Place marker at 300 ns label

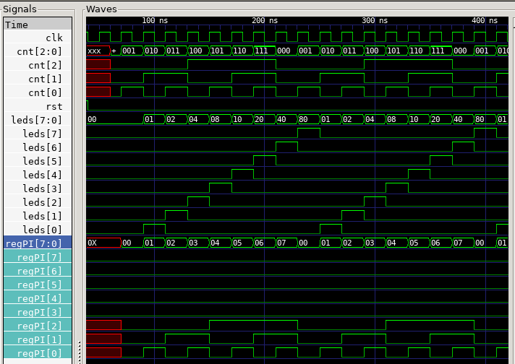pos(375,21)
